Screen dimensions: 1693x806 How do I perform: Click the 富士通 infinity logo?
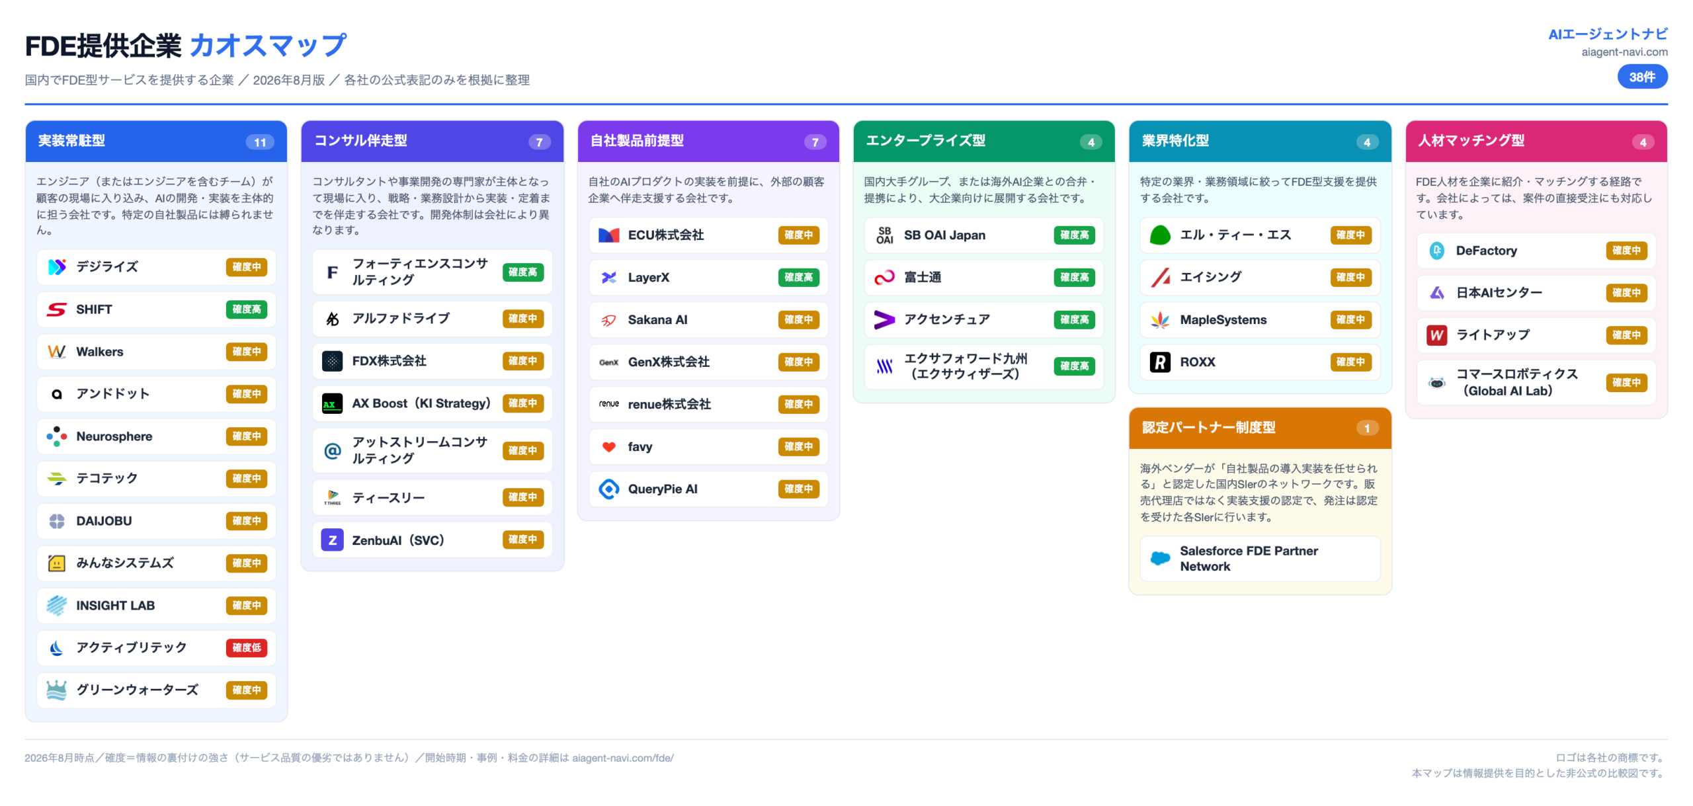pos(884,278)
